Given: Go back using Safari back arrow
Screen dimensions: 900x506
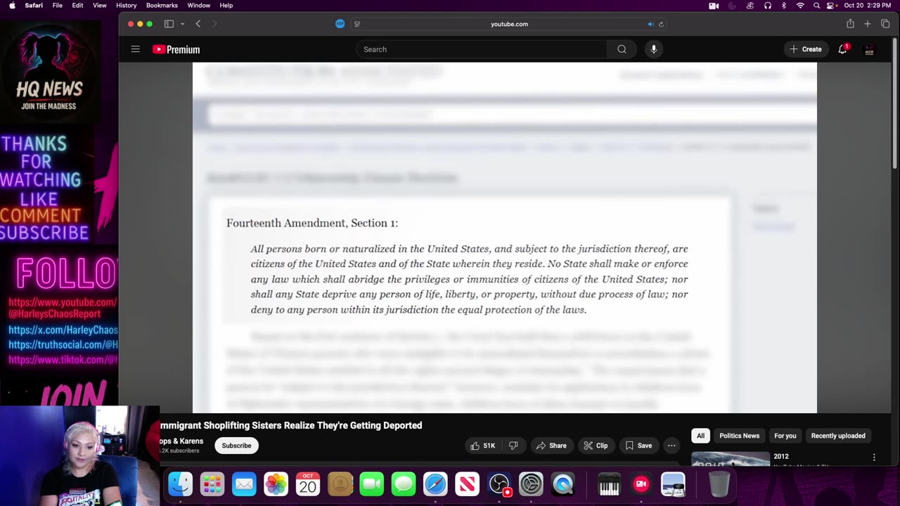Looking at the screenshot, I should (198, 24).
